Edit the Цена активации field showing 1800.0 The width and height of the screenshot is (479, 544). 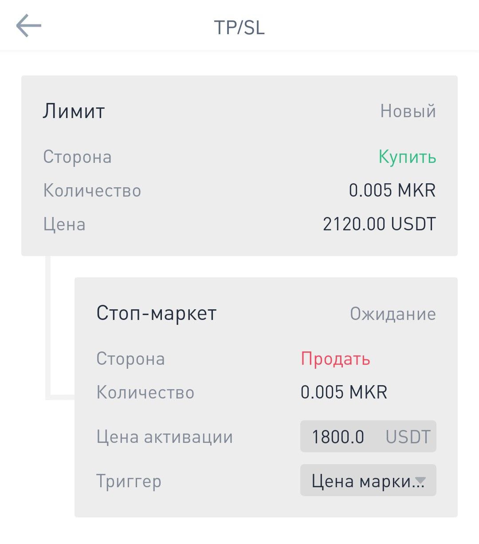(x=338, y=437)
